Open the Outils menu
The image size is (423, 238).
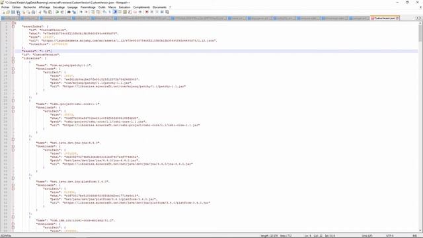click(102, 7)
